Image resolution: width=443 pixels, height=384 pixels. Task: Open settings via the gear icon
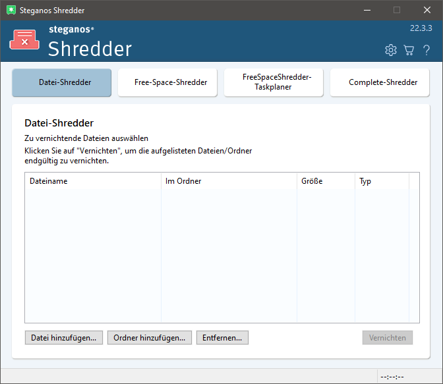391,50
